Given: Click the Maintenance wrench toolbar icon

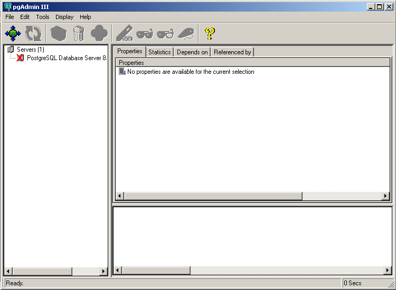Looking at the screenshot, I should point(186,34).
